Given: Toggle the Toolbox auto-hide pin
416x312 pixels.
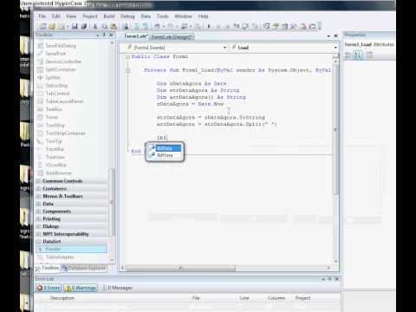Looking at the screenshot, I should 104,35.
